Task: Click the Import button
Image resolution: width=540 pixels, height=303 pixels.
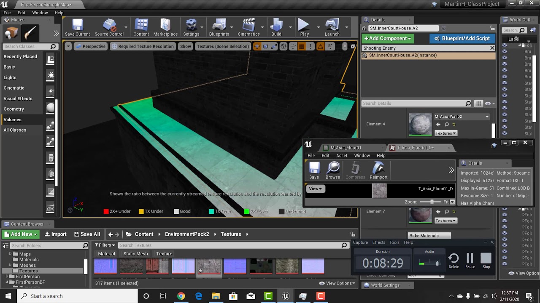Action: click(55, 234)
